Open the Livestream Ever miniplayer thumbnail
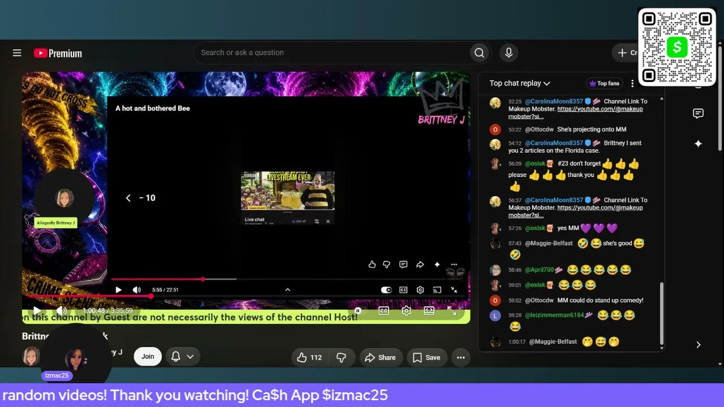Image resolution: width=724 pixels, height=407 pixels. 288,190
